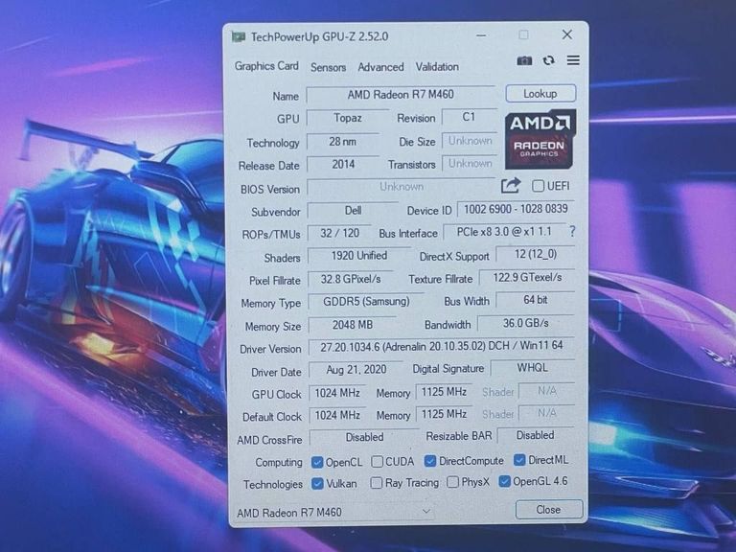Click the Close button at the bottom
The height and width of the screenshot is (552, 736).
pyautogui.click(x=549, y=509)
